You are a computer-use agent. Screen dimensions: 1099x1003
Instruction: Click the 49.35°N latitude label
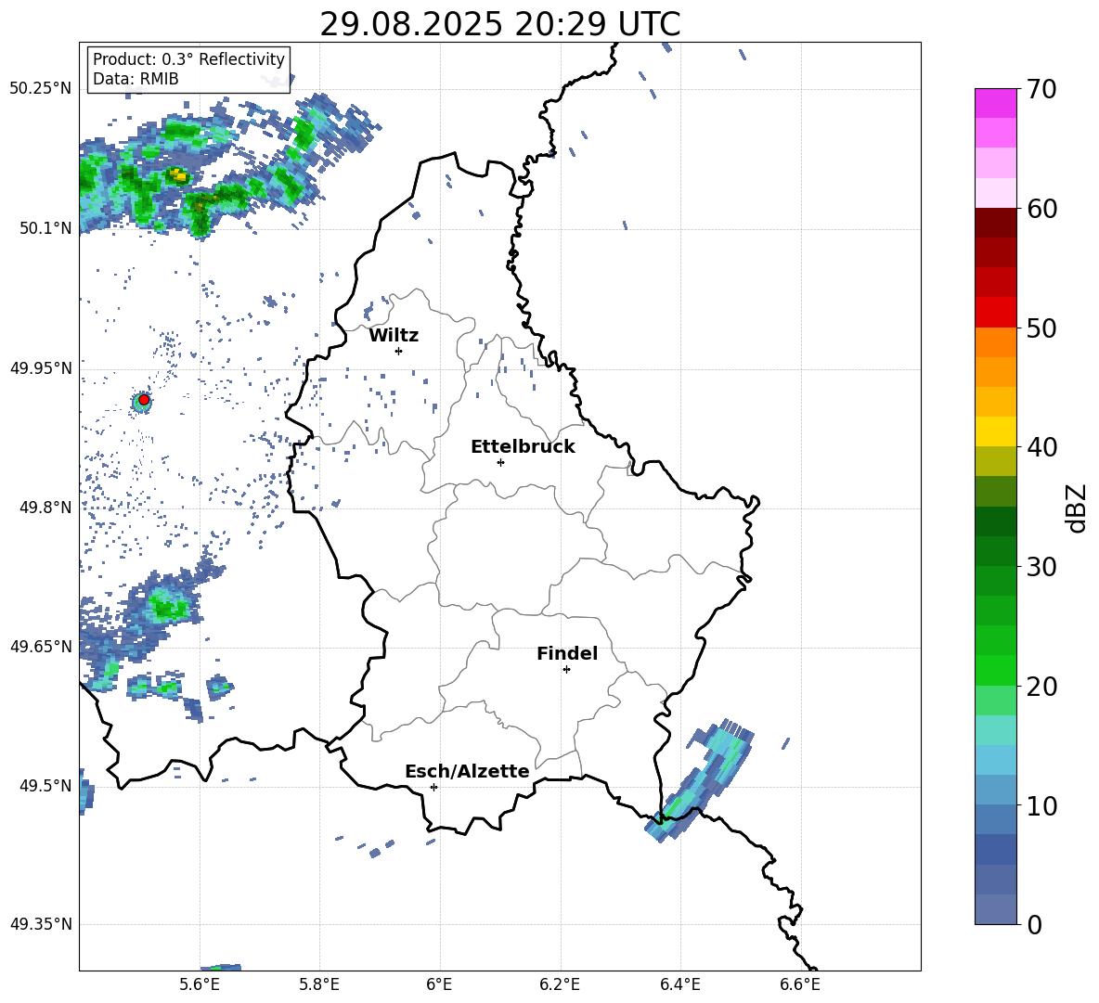pyautogui.click(x=41, y=924)
